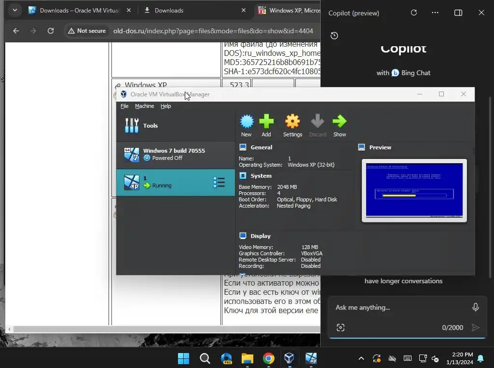The height and width of the screenshot is (368, 494).
Task: Click the Not secure site indicator
Action: (87, 31)
